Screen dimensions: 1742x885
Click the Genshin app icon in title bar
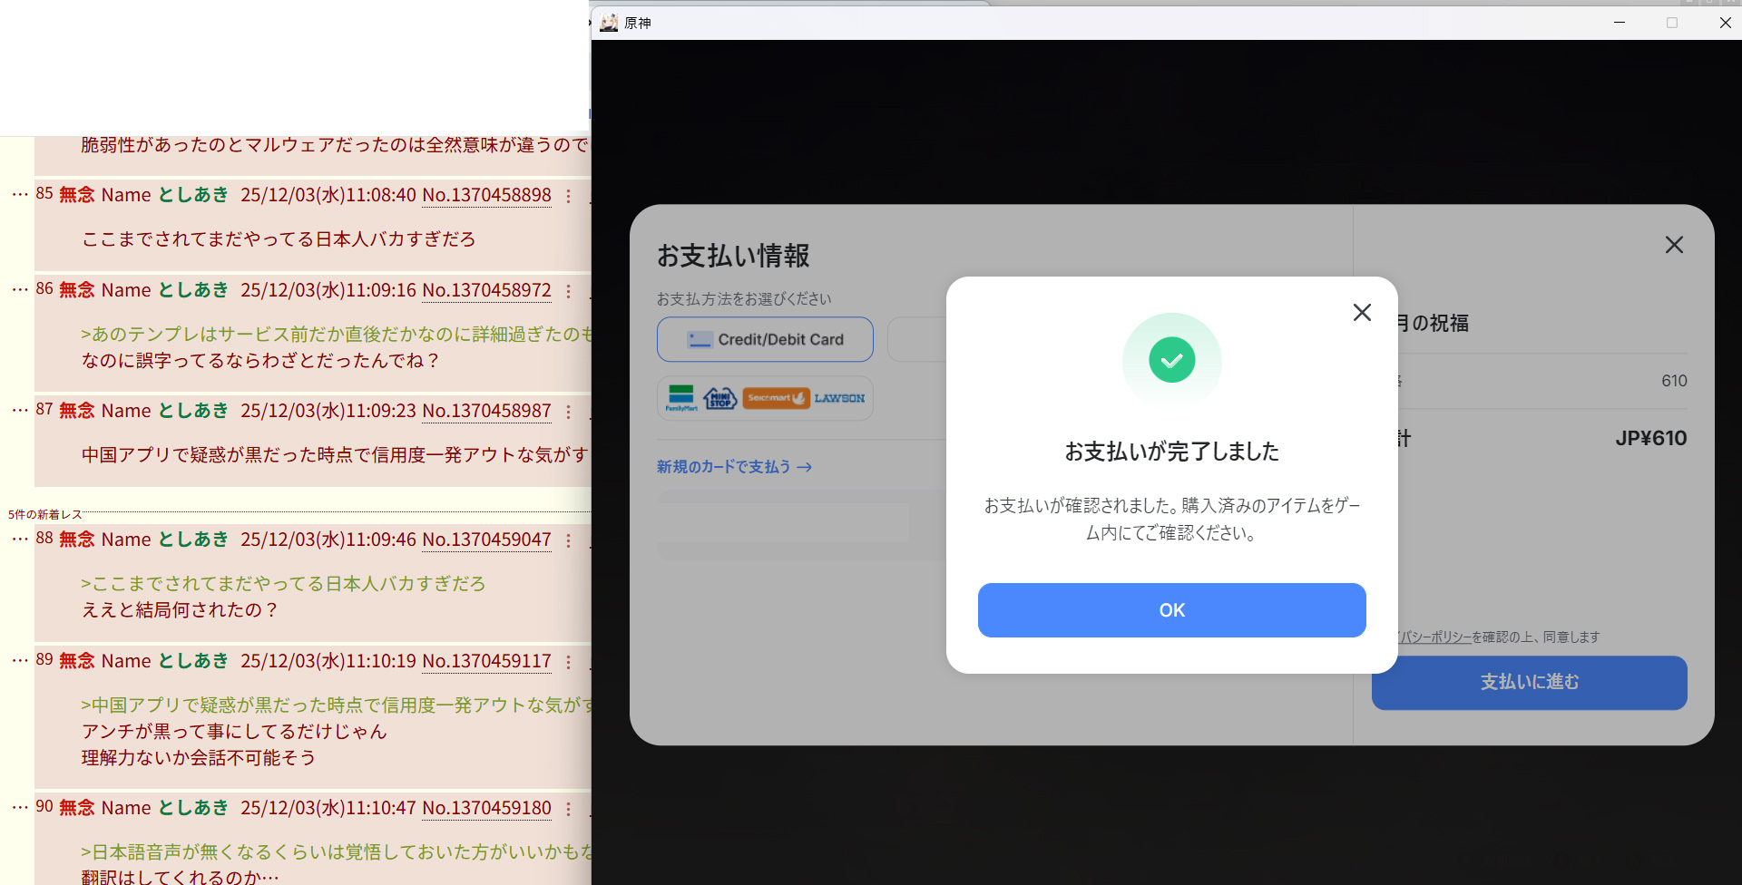pyautogui.click(x=609, y=23)
